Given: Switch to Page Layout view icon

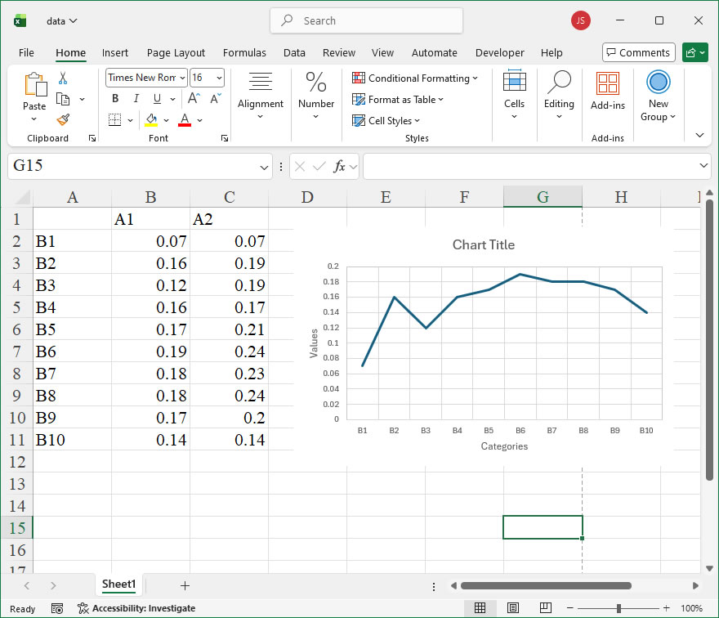Looking at the screenshot, I should tap(512, 608).
